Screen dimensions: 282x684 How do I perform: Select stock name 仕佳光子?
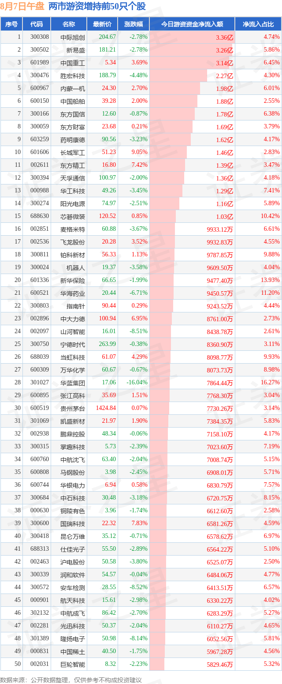tap(73, 549)
